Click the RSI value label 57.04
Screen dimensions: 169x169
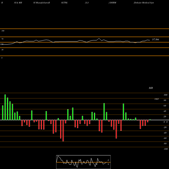(155, 40)
